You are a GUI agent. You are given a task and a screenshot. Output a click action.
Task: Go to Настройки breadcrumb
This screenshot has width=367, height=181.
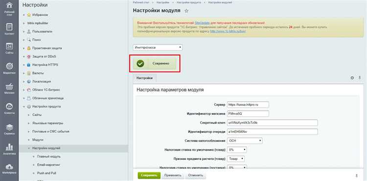click(x=163, y=2)
